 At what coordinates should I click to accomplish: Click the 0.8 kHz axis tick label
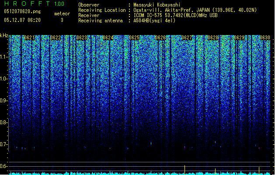(x=3, y=122)
